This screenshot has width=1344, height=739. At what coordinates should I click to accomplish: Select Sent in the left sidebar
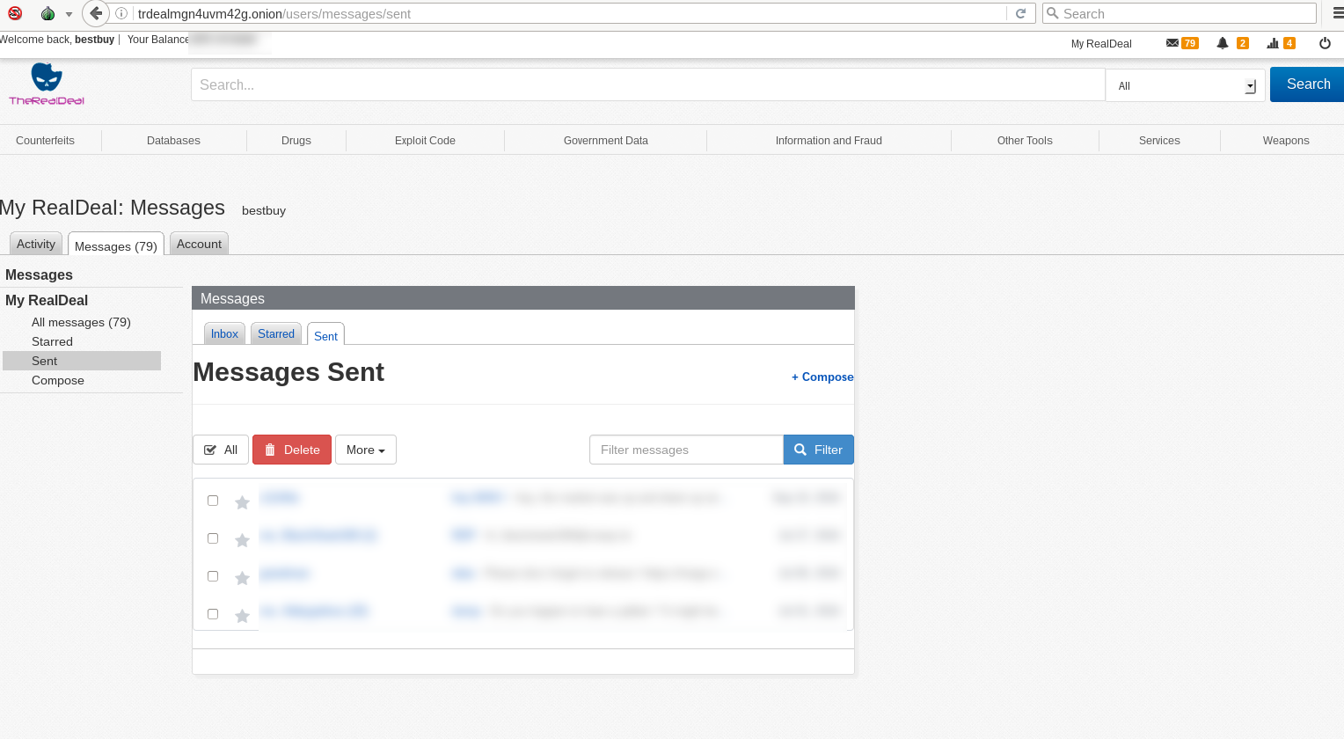tap(82, 361)
